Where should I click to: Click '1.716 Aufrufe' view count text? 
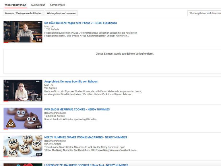point(51,29)
